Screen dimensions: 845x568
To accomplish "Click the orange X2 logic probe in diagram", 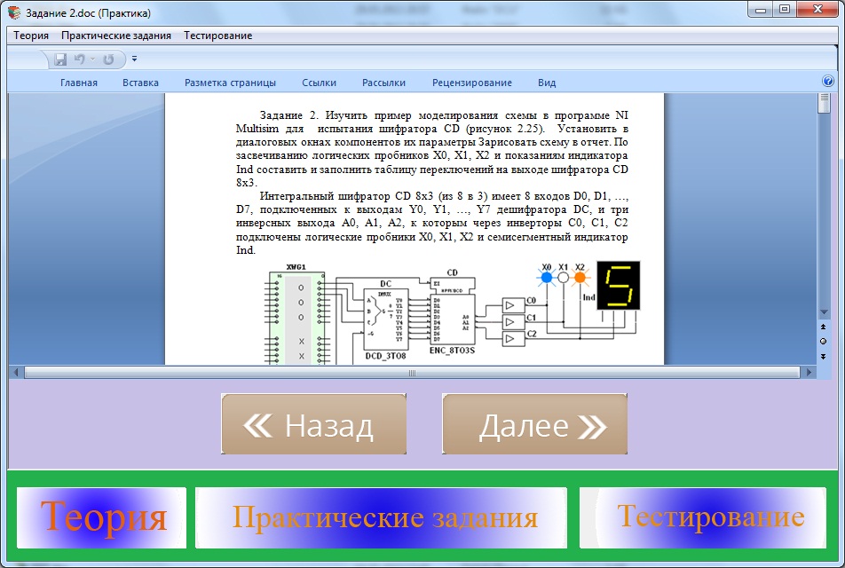I will [580, 277].
